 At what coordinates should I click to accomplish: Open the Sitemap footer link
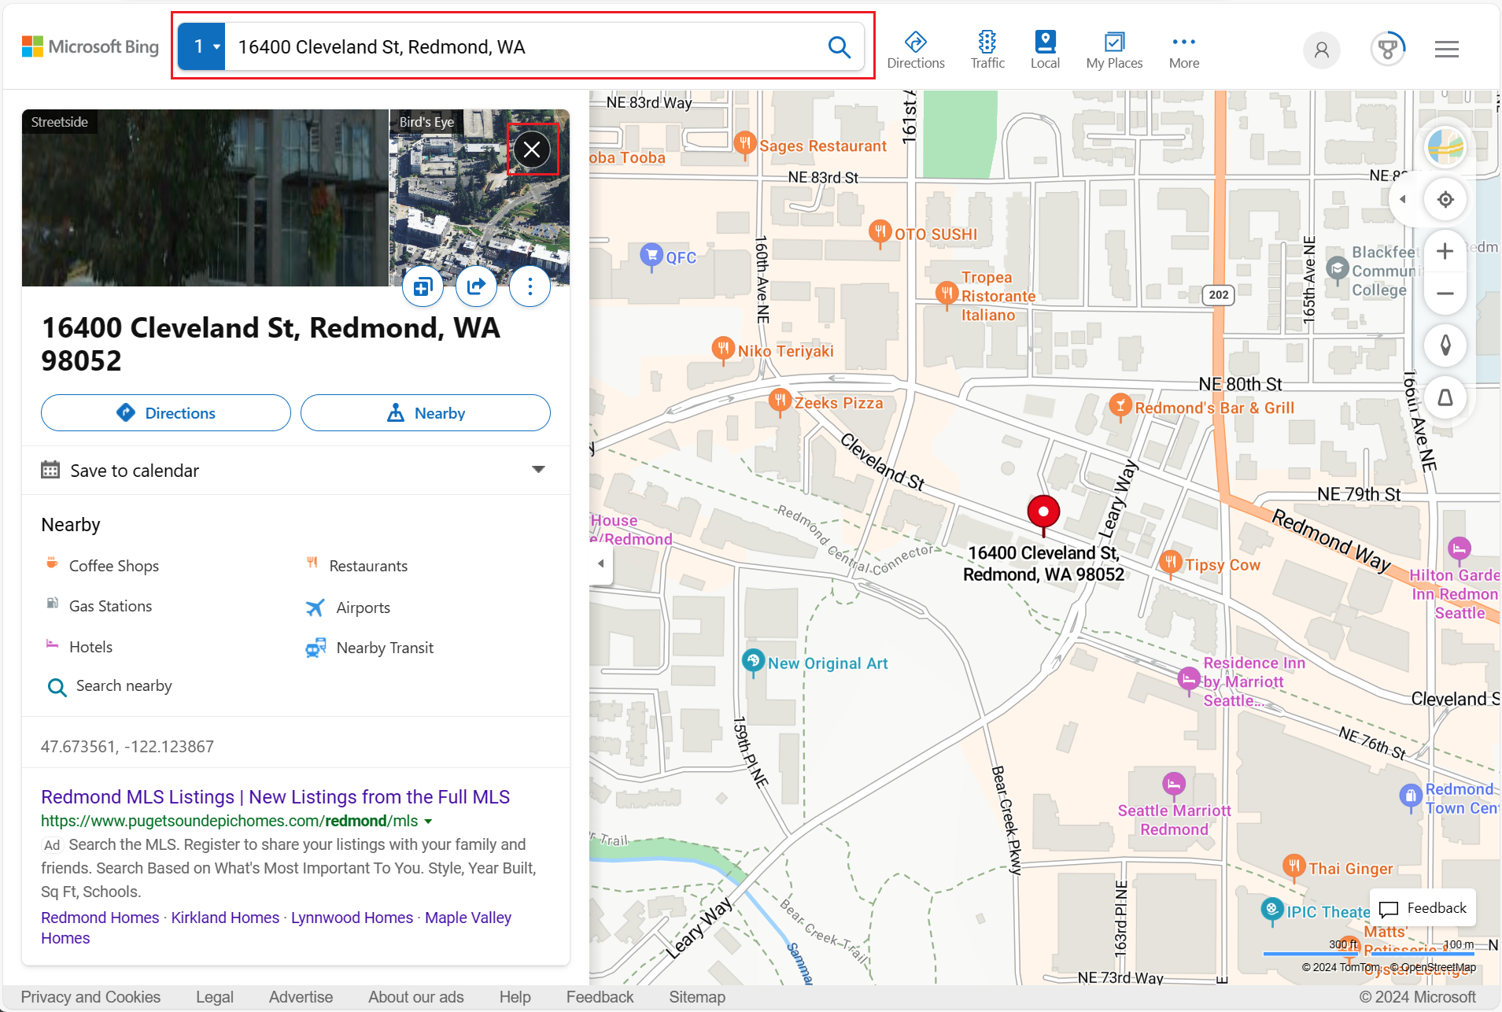(697, 997)
